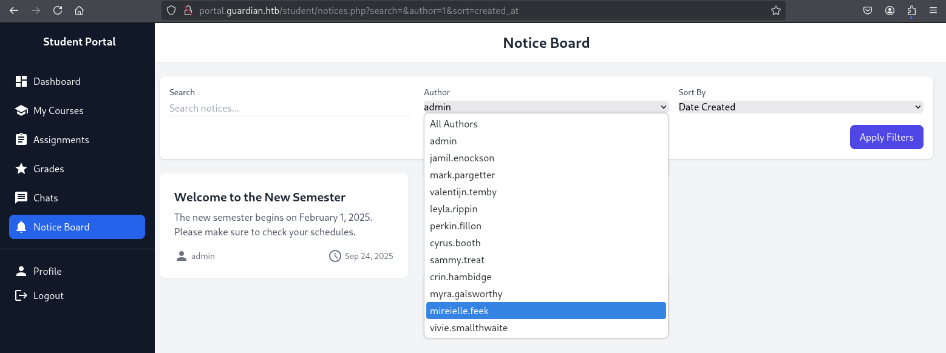This screenshot has height=353, width=946.
Task: Click the Search notices input field
Action: (290, 108)
